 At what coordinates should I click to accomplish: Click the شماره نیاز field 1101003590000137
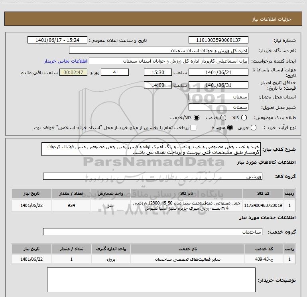tap(218, 40)
